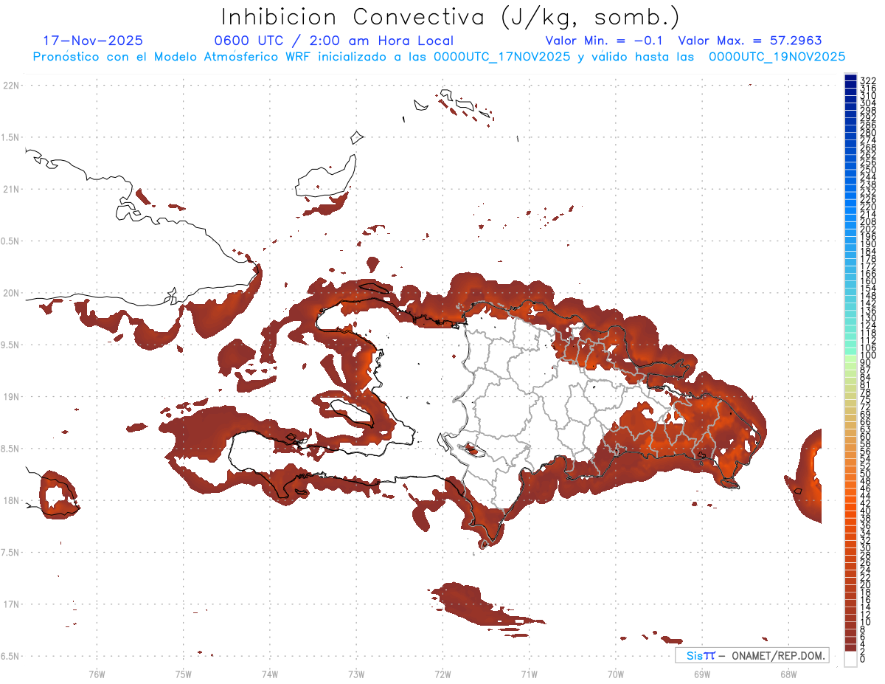Click the '22N' latitude label
The image size is (885, 684).
pyautogui.click(x=10, y=86)
